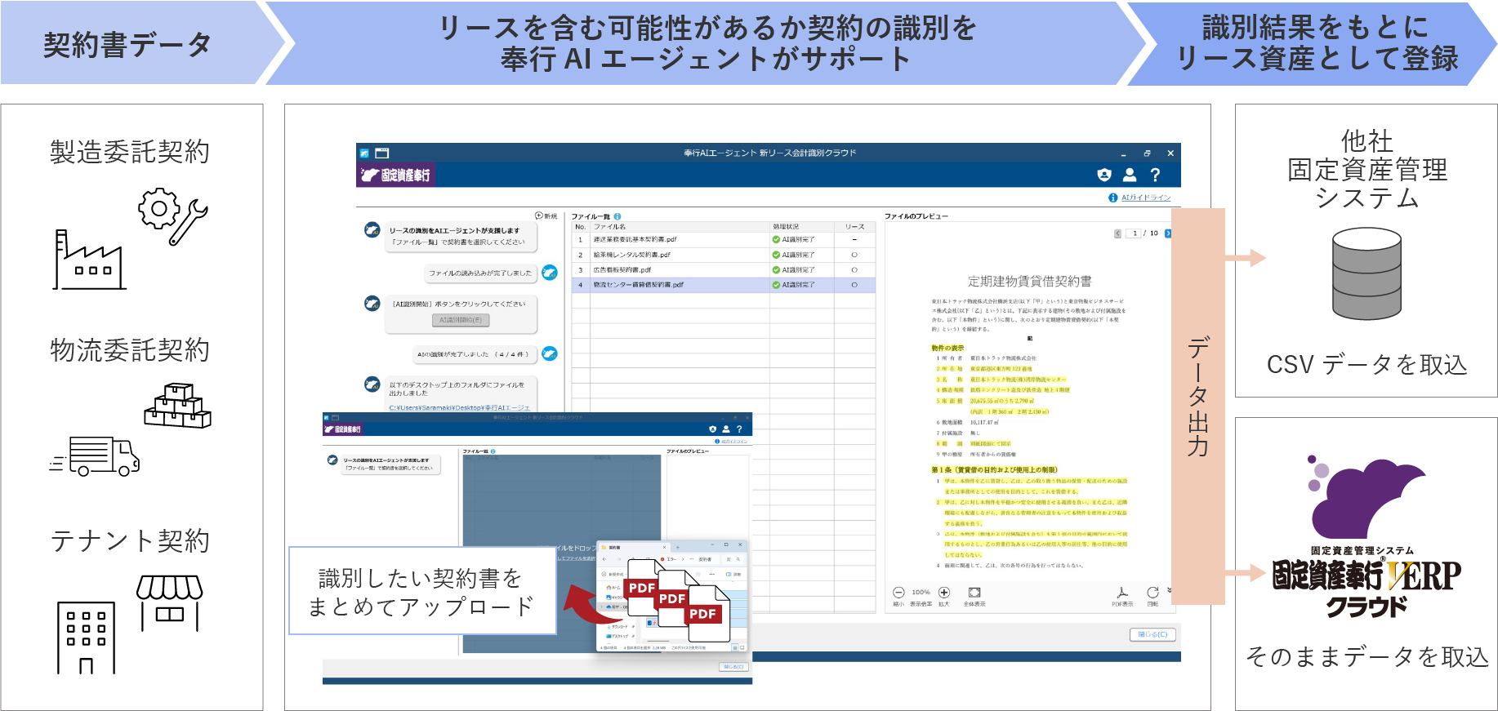Click the ファイル名 column header
This screenshot has height=711, width=1498.
[680, 227]
